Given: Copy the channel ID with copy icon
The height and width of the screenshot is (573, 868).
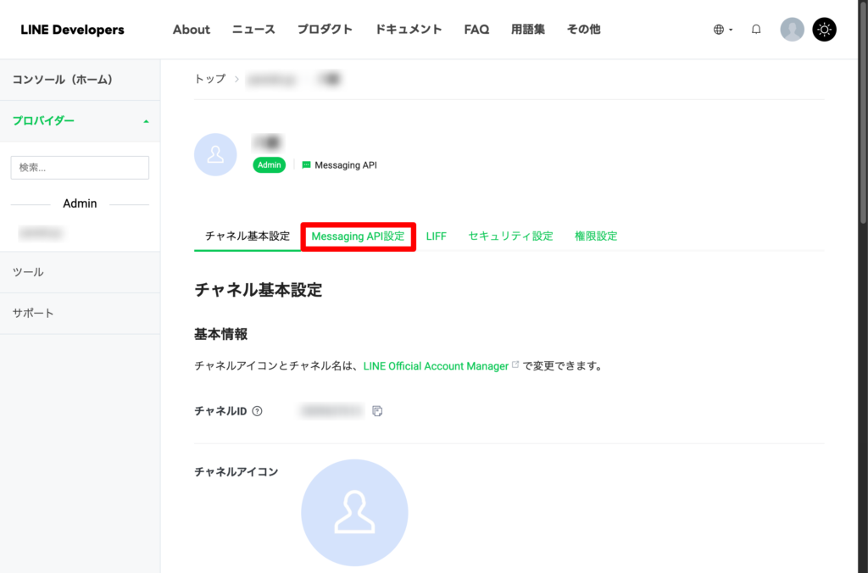Looking at the screenshot, I should [x=377, y=411].
